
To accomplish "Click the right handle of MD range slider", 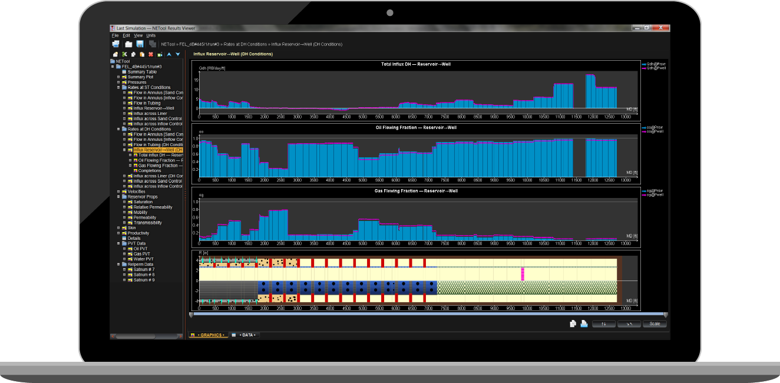I will point(666,315).
